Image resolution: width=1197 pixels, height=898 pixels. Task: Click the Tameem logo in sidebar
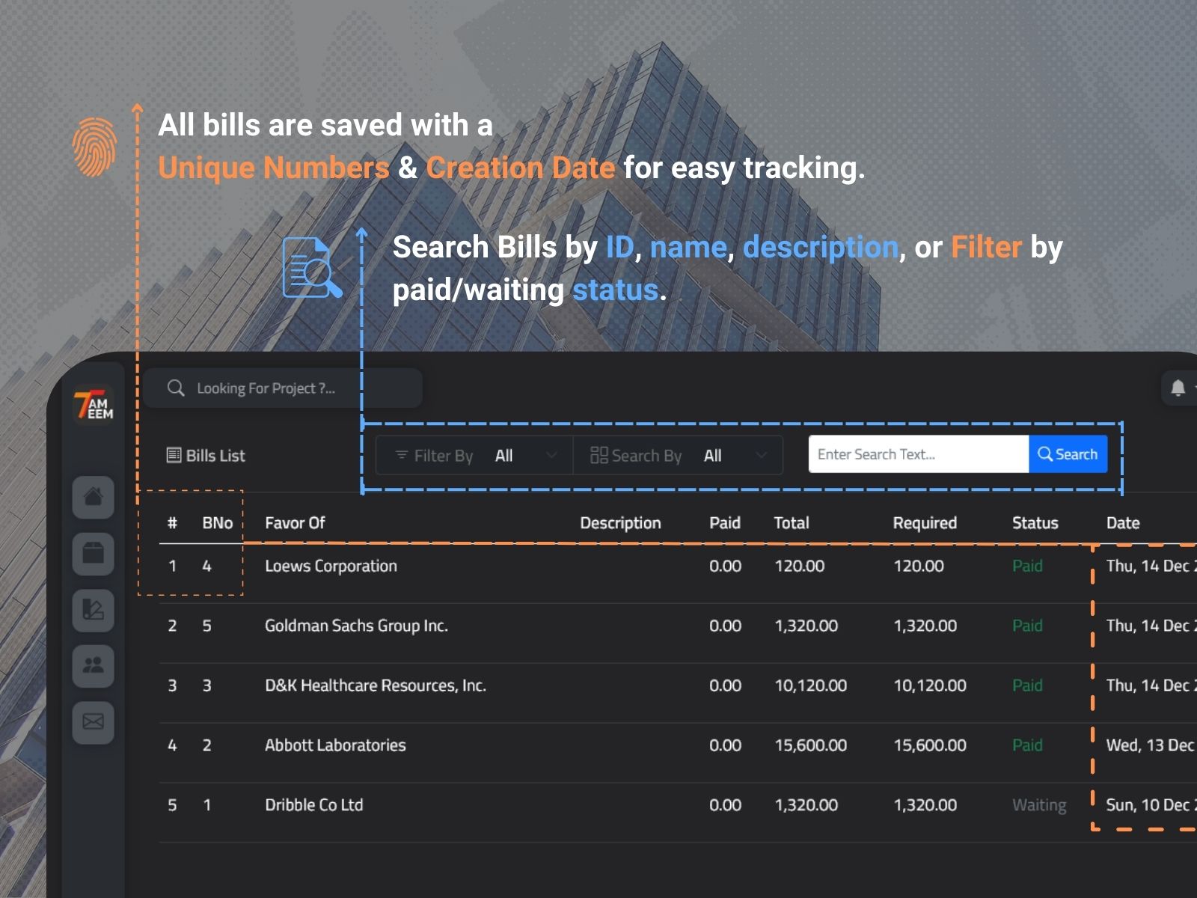click(x=94, y=405)
